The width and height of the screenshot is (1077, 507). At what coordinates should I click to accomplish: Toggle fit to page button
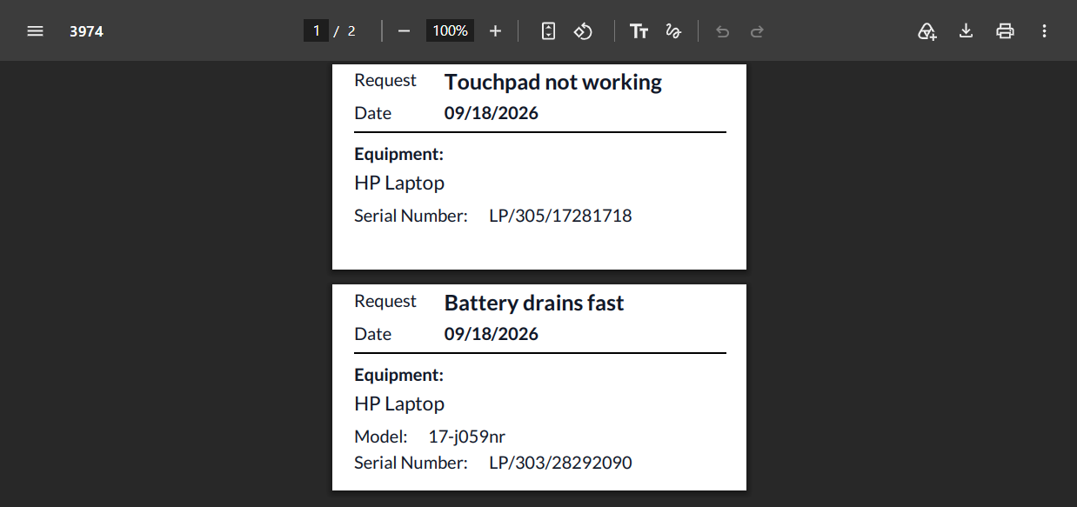[x=548, y=31]
